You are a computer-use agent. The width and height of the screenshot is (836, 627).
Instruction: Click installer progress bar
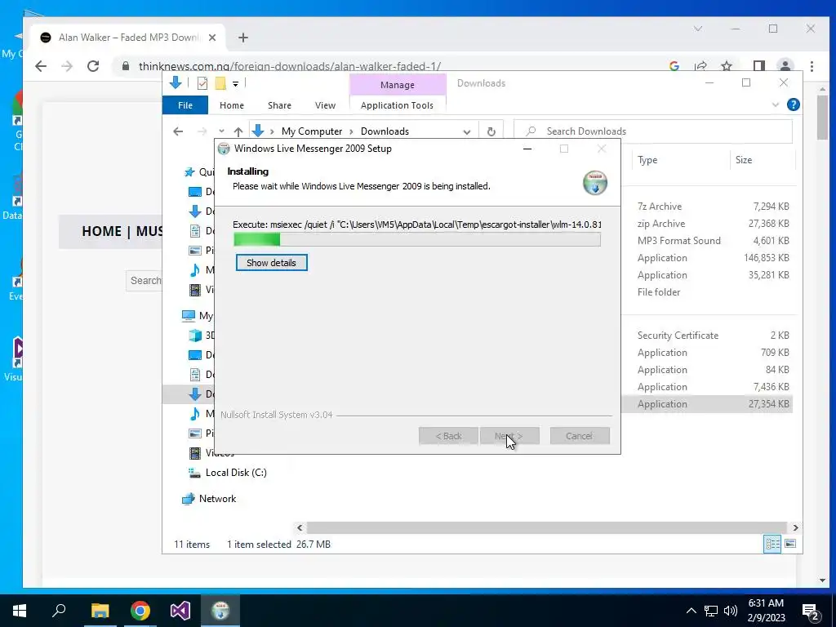[x=417, y=240]
